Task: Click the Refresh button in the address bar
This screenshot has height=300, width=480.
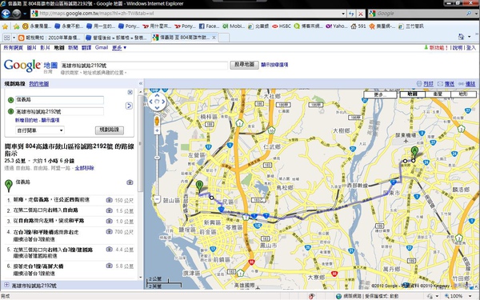Action: 351,14
